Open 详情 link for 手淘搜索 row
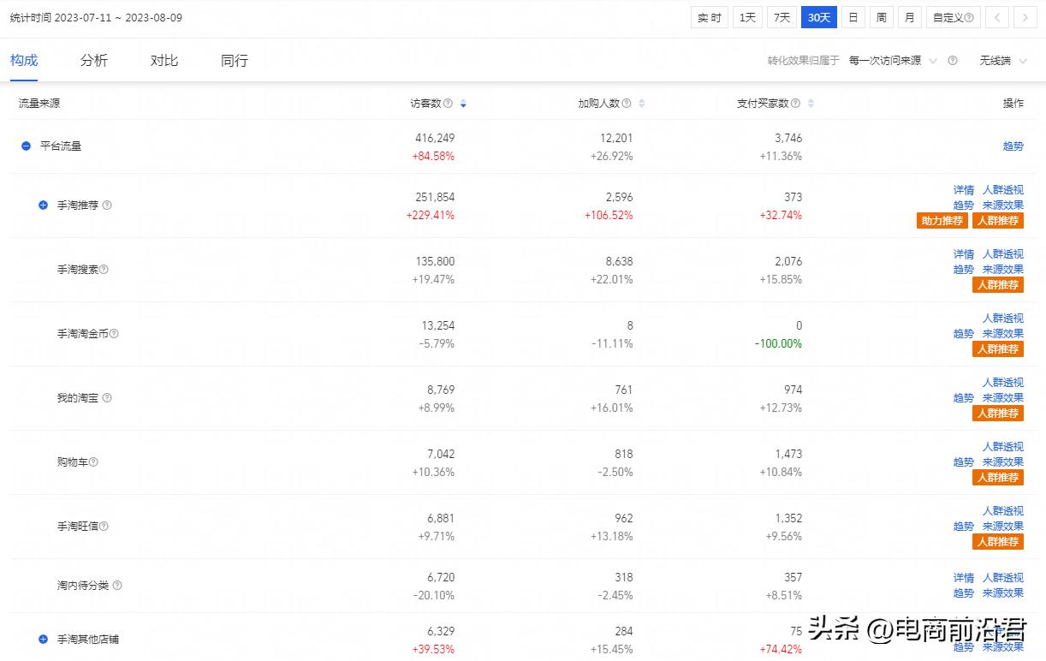Viewport: 1046px width, 661px height. pyautogui.click(x=964, y=254)
